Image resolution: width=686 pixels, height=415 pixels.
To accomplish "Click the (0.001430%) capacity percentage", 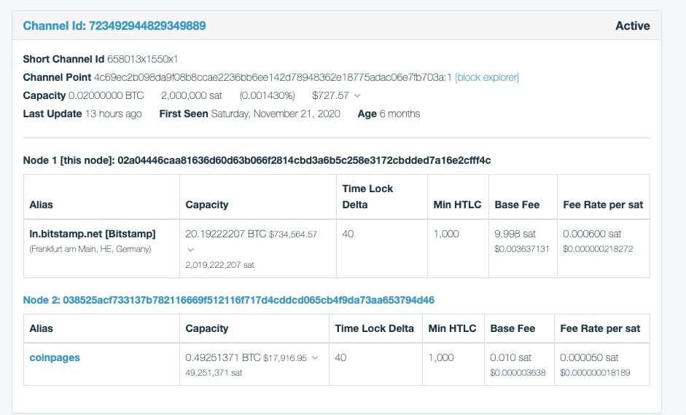I will pos(268,95).
